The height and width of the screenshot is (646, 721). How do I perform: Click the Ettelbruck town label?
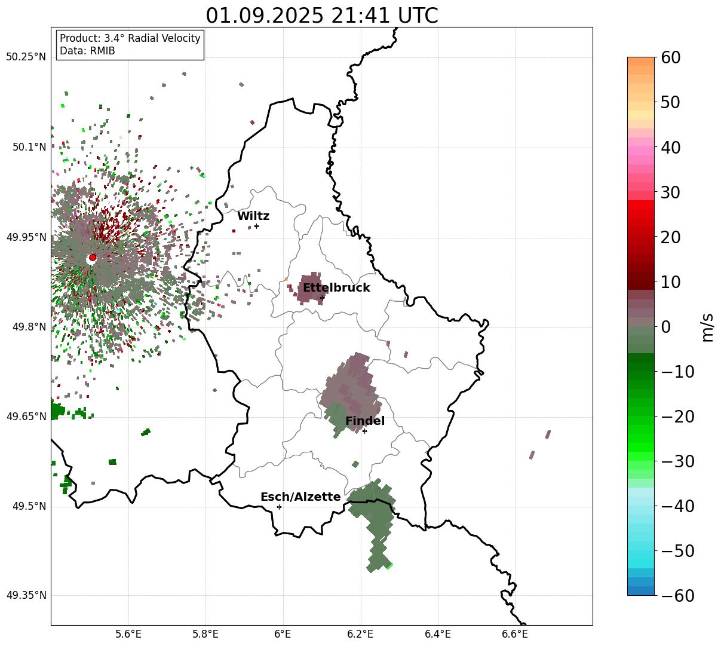tap(336, 287)
